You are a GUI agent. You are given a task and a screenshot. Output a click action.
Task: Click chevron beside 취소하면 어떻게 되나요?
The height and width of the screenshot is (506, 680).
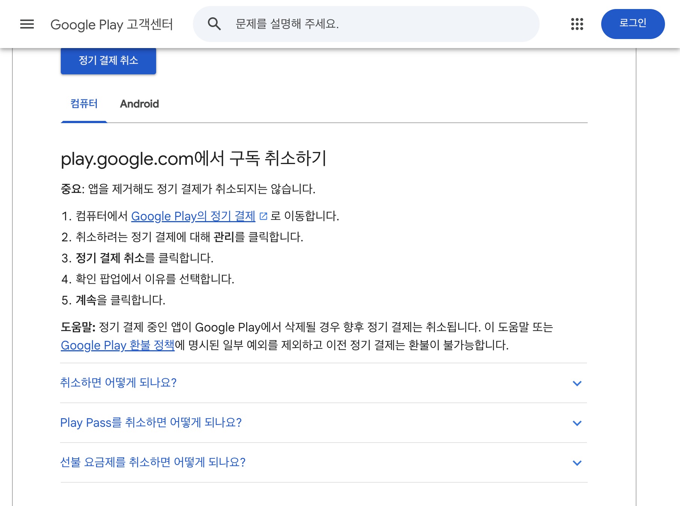pyautogui.click(x=577, y=383)
